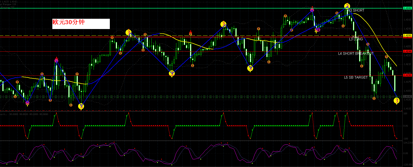Click the -138.856 oscillator scale value
The width and height of the screenshot is (413, 167).
point(408,165)
